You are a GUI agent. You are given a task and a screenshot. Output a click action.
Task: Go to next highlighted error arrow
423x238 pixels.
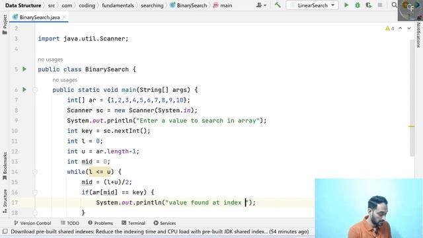coord(409,28)
